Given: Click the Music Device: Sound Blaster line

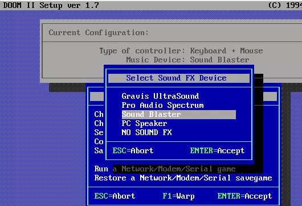Looking at the screenshot, I should click(x=187, y=60).
